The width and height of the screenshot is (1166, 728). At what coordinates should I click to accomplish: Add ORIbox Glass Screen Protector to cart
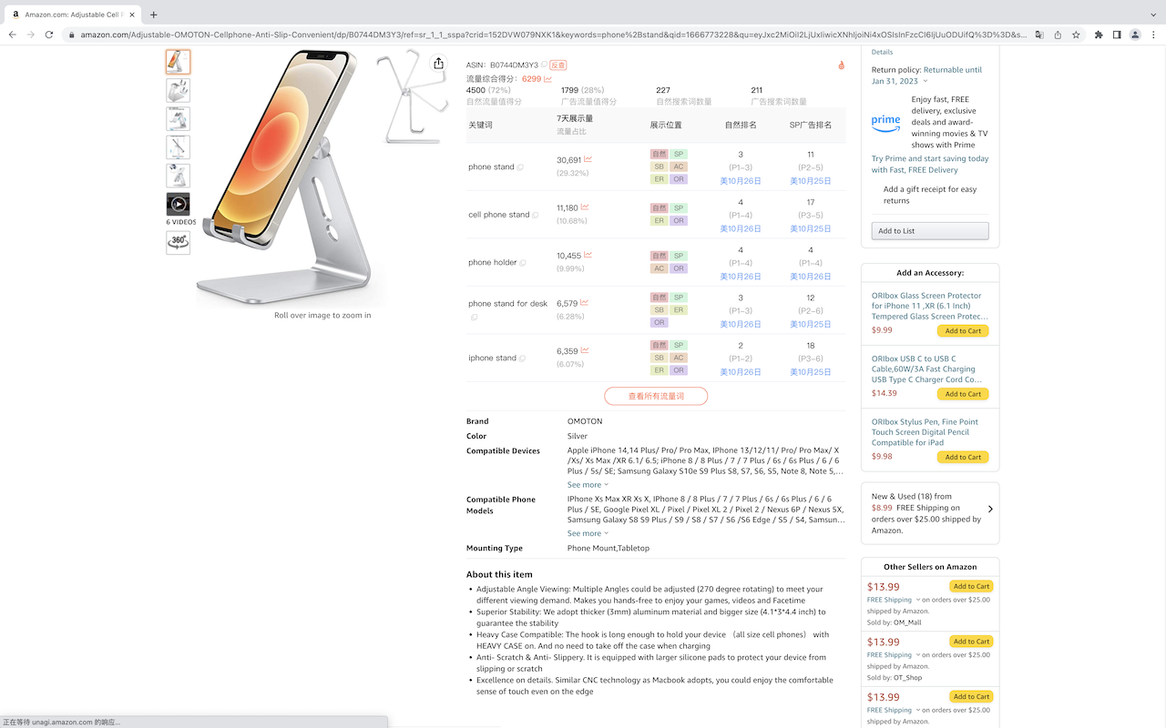coord(963,331)
